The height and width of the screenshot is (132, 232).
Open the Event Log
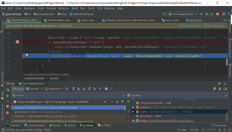point(219,125)
